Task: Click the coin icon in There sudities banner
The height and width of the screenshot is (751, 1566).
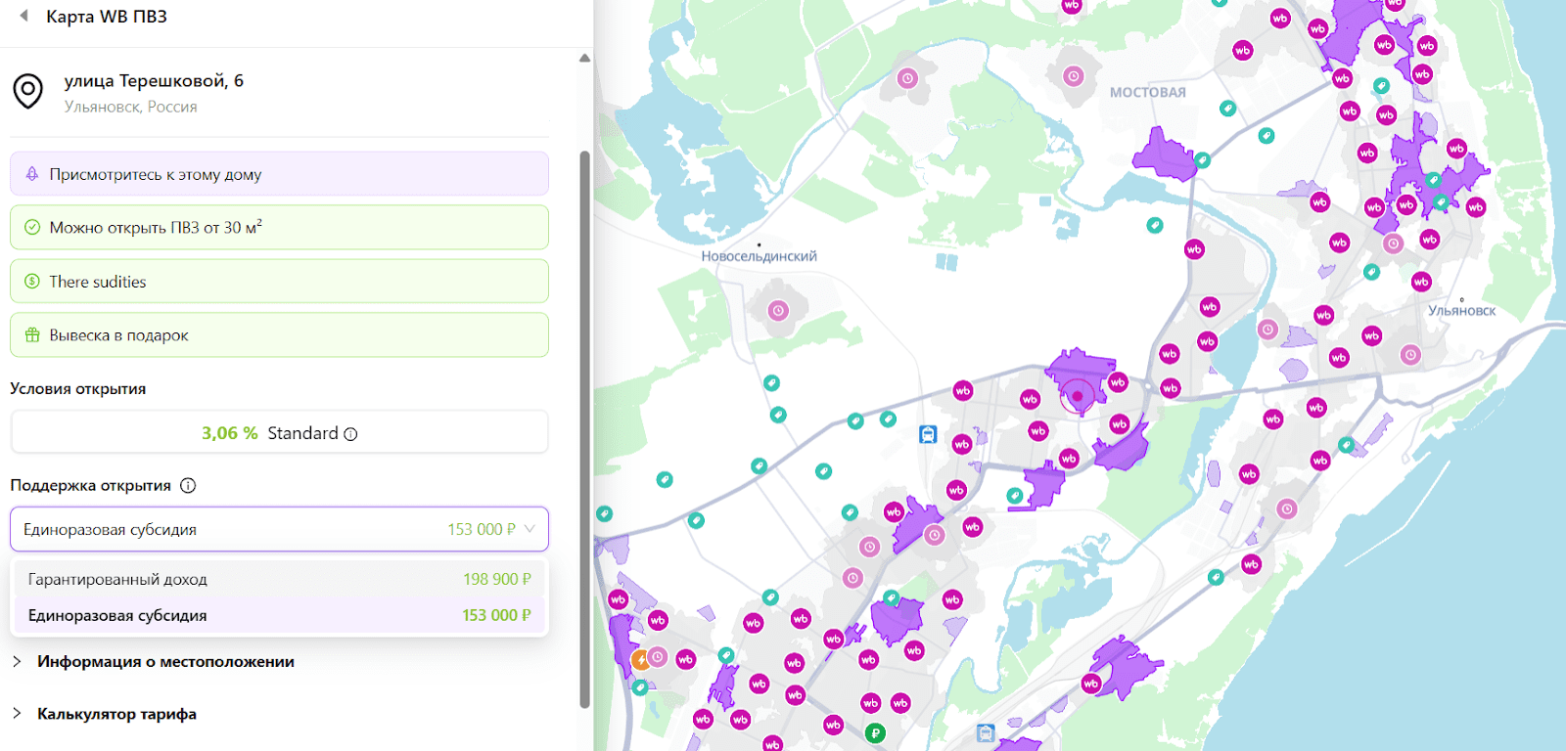Action: (32, 281)
